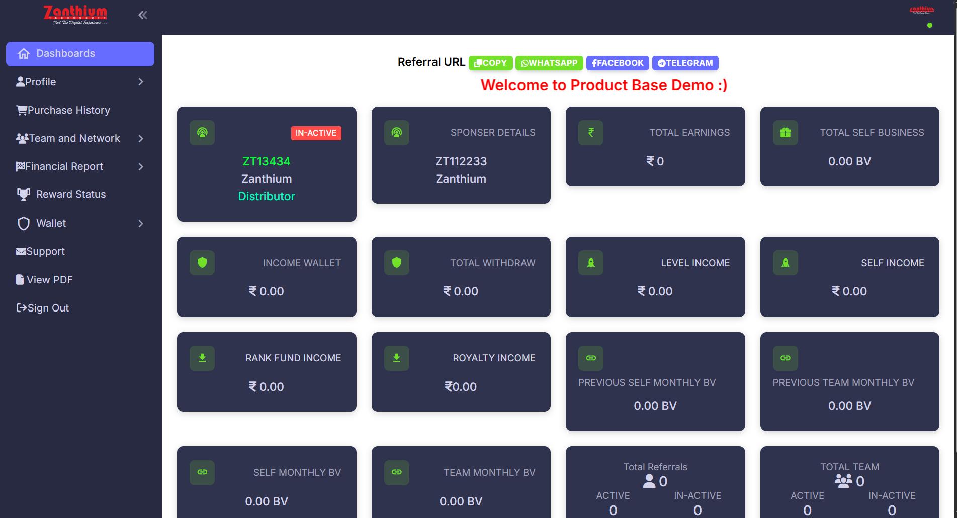Expand the Wallet submenu chevron
This screenshot has height=518, width=957.
coord(141,223)
